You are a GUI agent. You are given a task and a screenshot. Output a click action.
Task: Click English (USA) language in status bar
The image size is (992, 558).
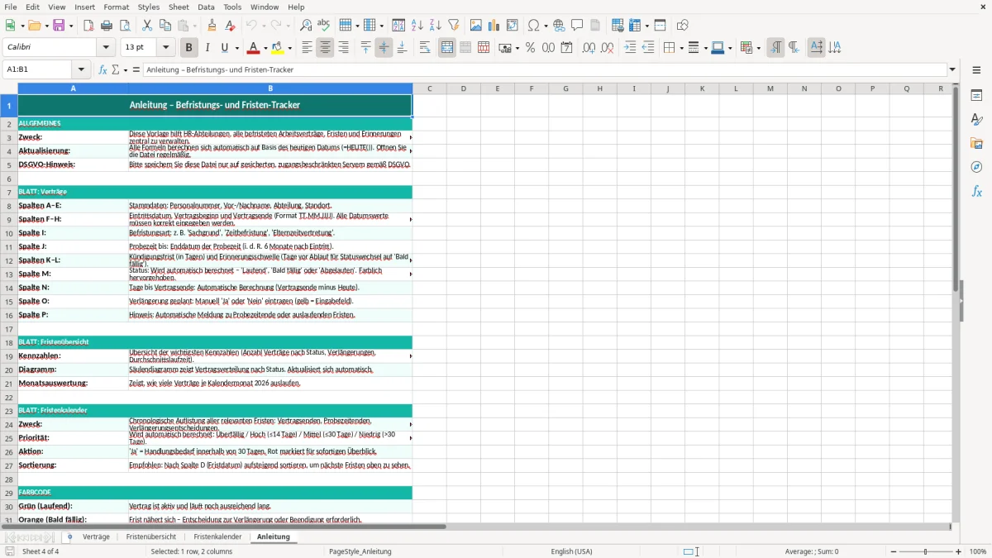(x=571, y=551)
